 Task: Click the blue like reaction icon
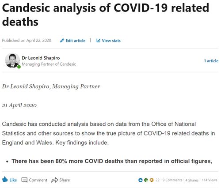click(141, 180)
